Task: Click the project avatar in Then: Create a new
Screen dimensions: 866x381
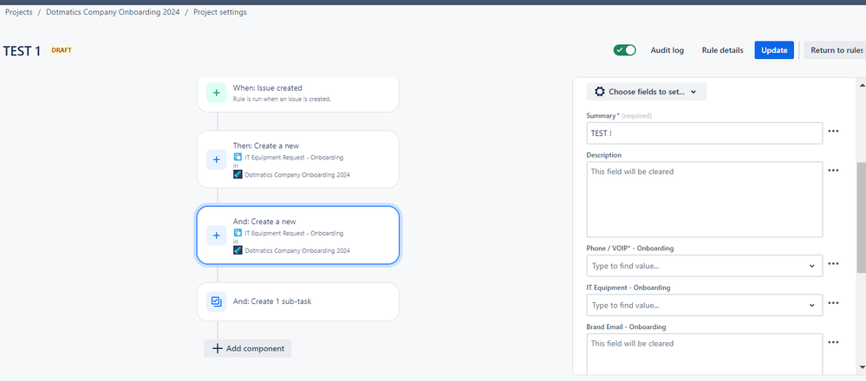Action: 238,175
